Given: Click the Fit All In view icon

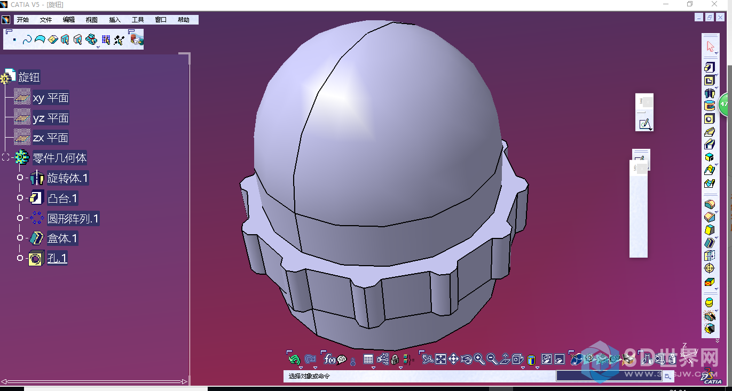Looking at the screenshot, I should click(x=440, y=360).
